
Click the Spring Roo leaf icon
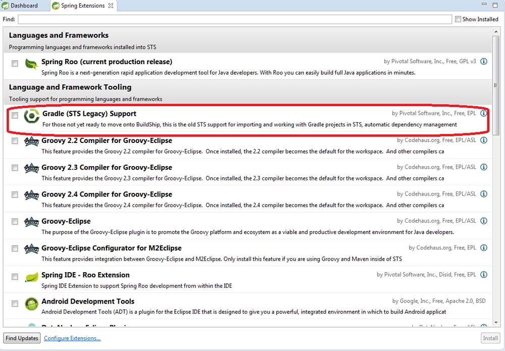tap(31, 64)
